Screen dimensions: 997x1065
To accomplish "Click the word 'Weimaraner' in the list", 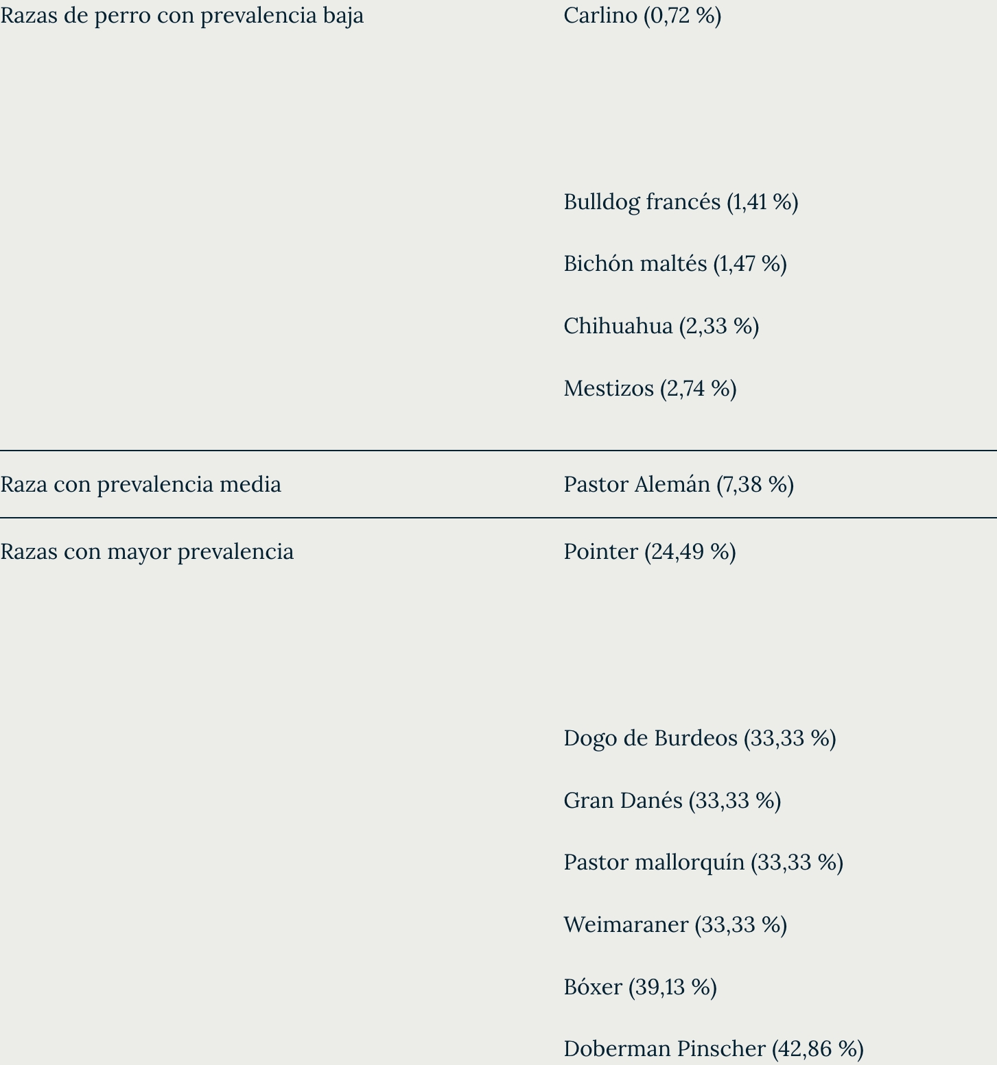I will point(626,924).
